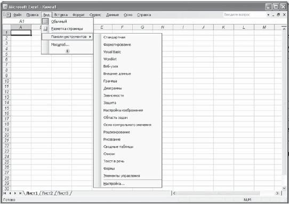Open the help question dropdown arrow
Viewport: 289px width, 204px height.
tap(268, 15)
